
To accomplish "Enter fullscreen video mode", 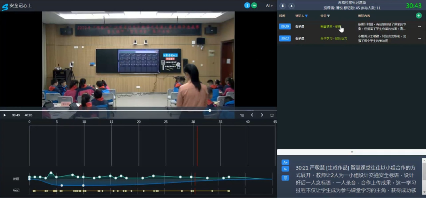I will pos(272,115).
